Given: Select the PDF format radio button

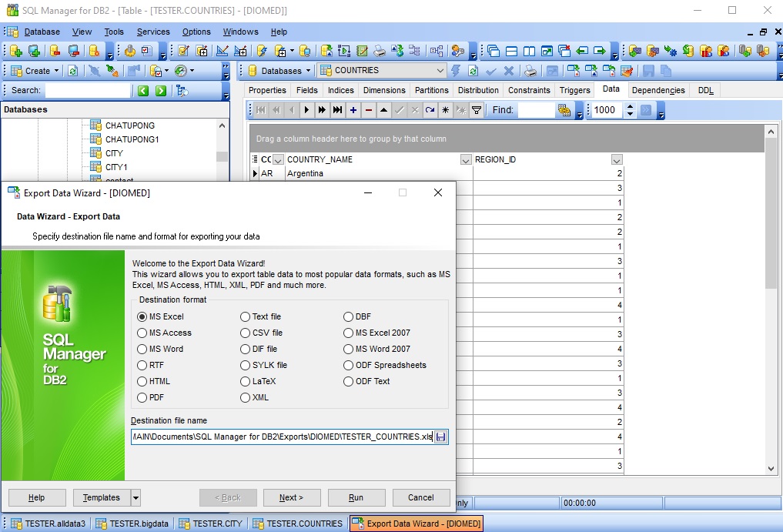Looking at the screenshot, I should (x=142, y=397).
